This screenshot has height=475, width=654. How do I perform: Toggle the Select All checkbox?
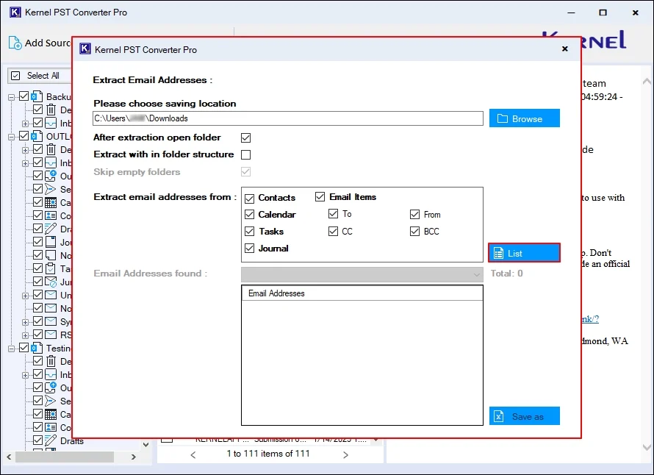(x=17, y=76)
